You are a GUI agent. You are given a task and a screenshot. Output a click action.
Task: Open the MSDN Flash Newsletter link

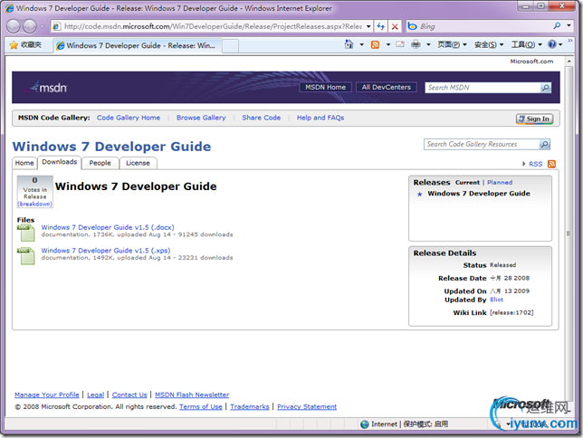point(192,395)
